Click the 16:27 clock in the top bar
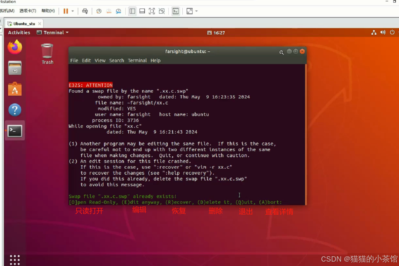Viewport: 399px width, 266px height. (216, 33)
